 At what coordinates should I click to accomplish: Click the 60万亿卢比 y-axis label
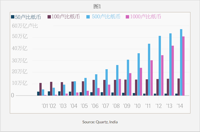pos(25,26)
